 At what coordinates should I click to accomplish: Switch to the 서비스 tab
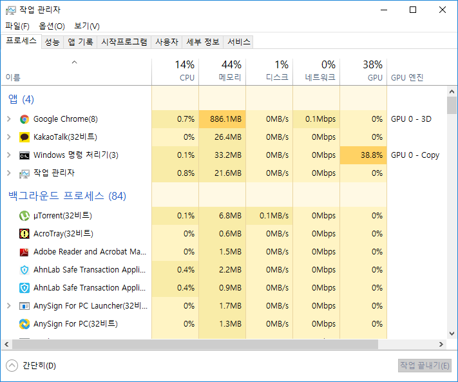[x=238, y=42]
